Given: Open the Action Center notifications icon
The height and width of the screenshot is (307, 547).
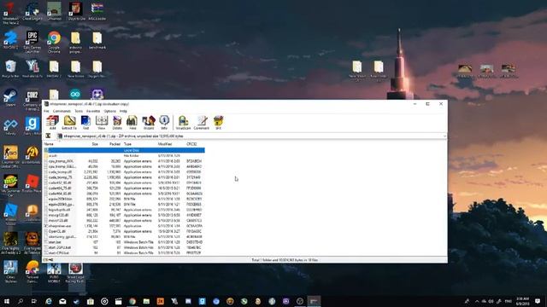Looking at the screenshot, I should [x=538, y=301].
